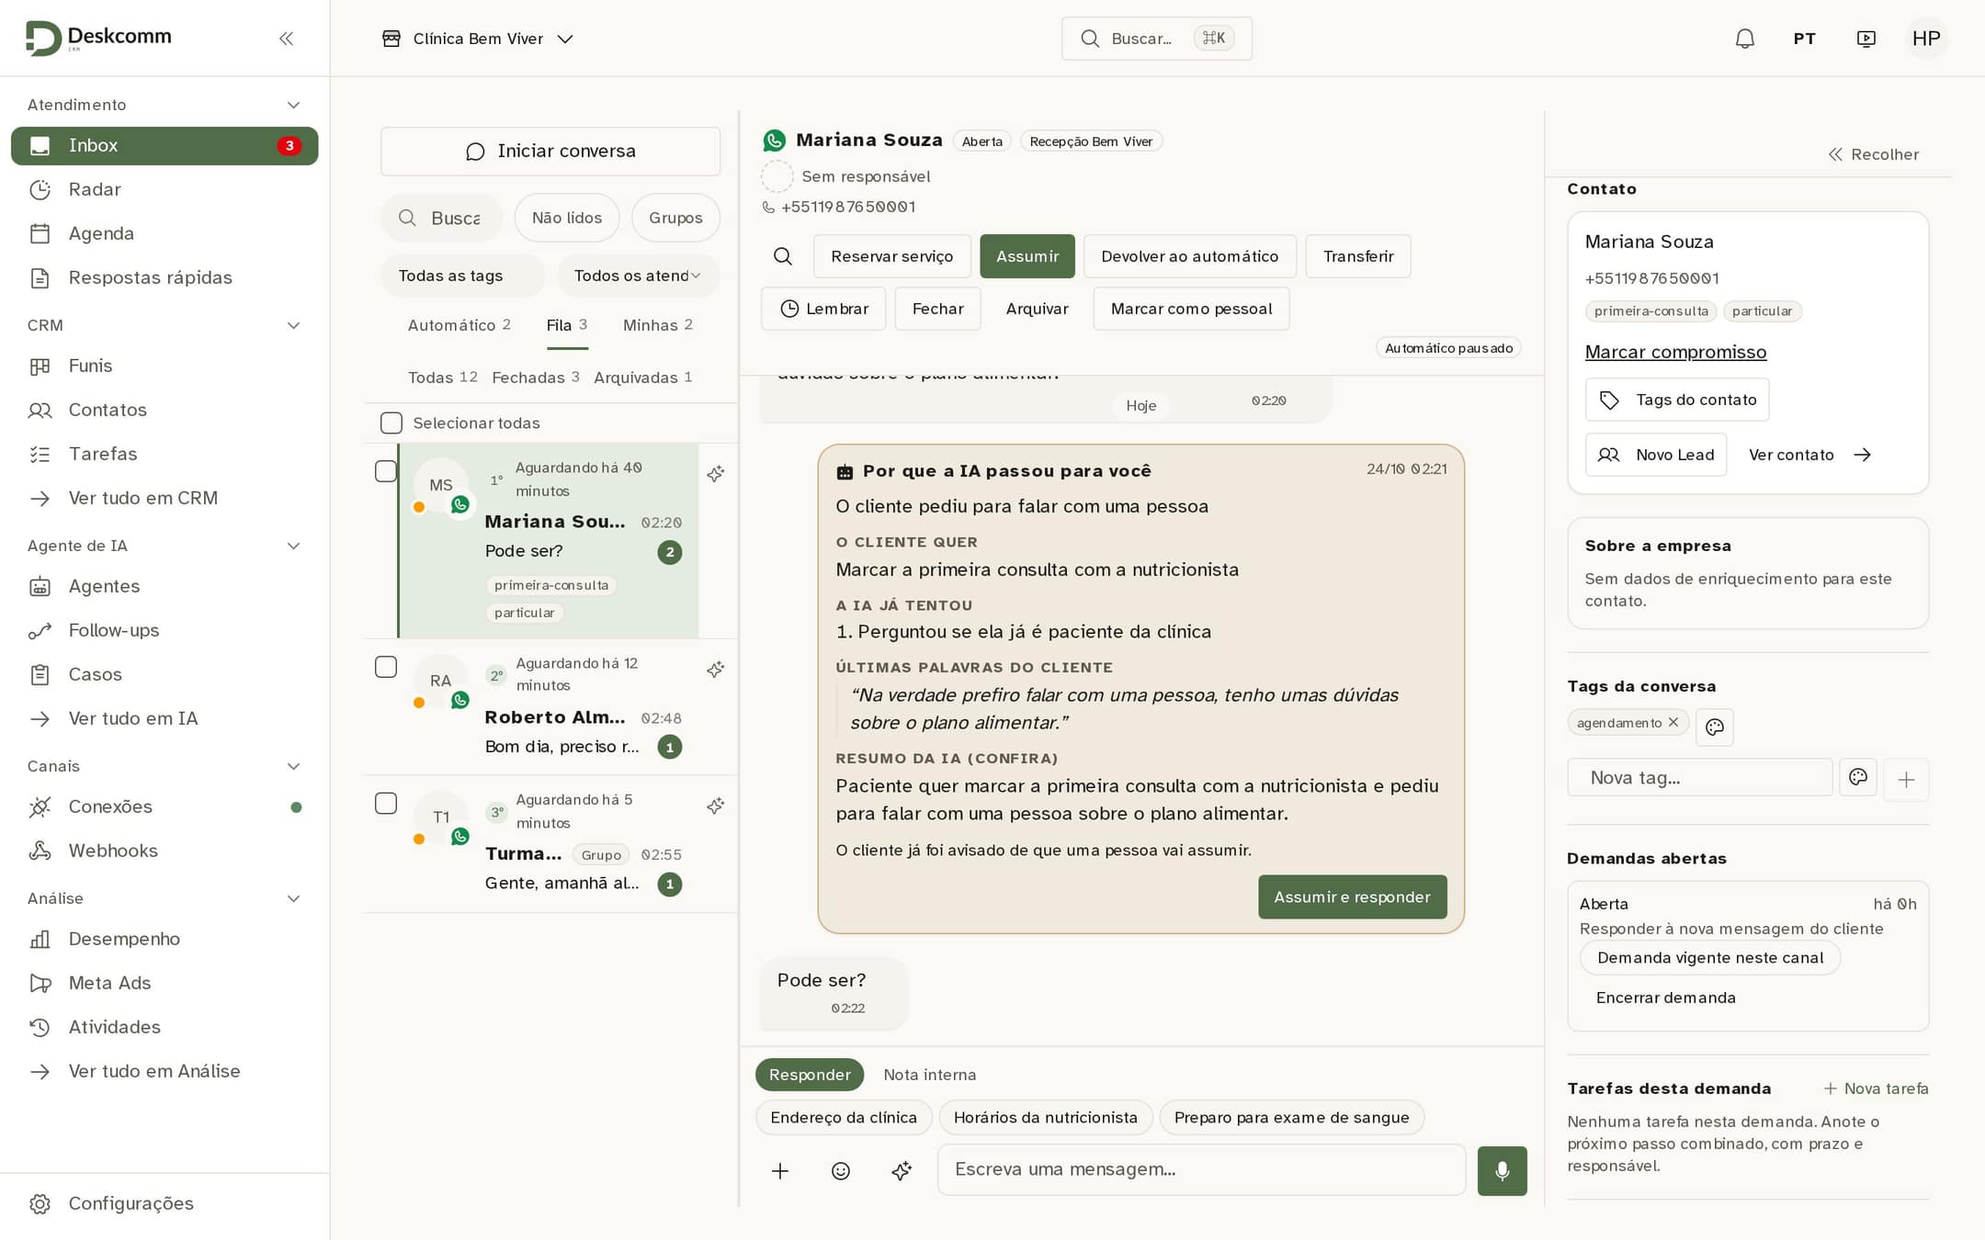
Task: Show Fechadas conversations
Action: click(x=536, y=378)
